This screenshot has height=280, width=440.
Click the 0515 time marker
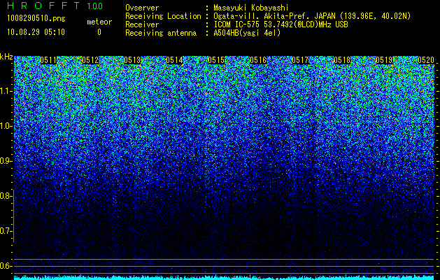[x=216, y=60]
